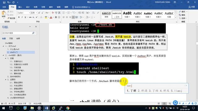
Task: Switch to the 设计 (Design) ribbon tab
Action: 28,7
